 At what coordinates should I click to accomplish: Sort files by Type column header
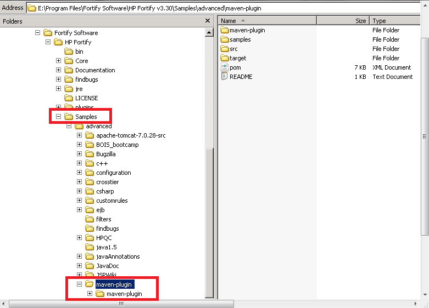click(395, 21)
